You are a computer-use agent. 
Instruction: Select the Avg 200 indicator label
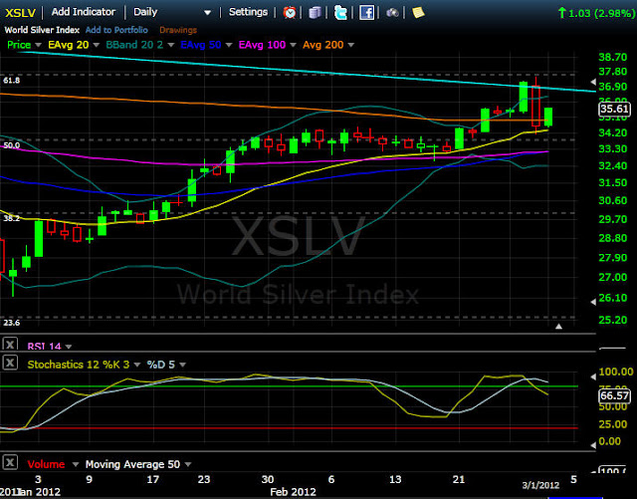pyautogui.click(x=322, y=45)
